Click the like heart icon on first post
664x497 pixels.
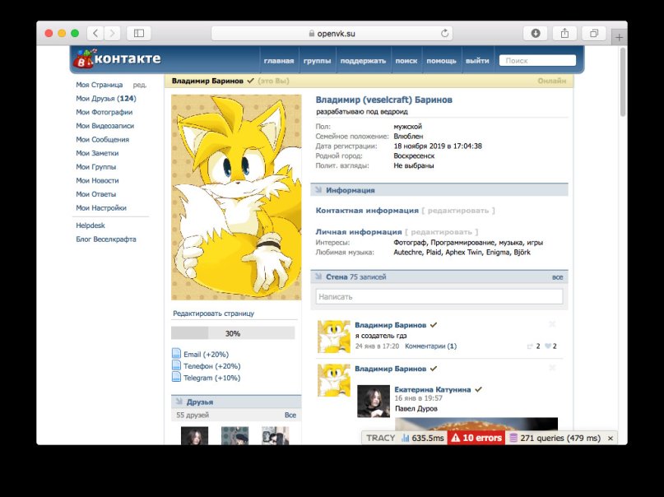pyautogui.click(x=546, y=346)
